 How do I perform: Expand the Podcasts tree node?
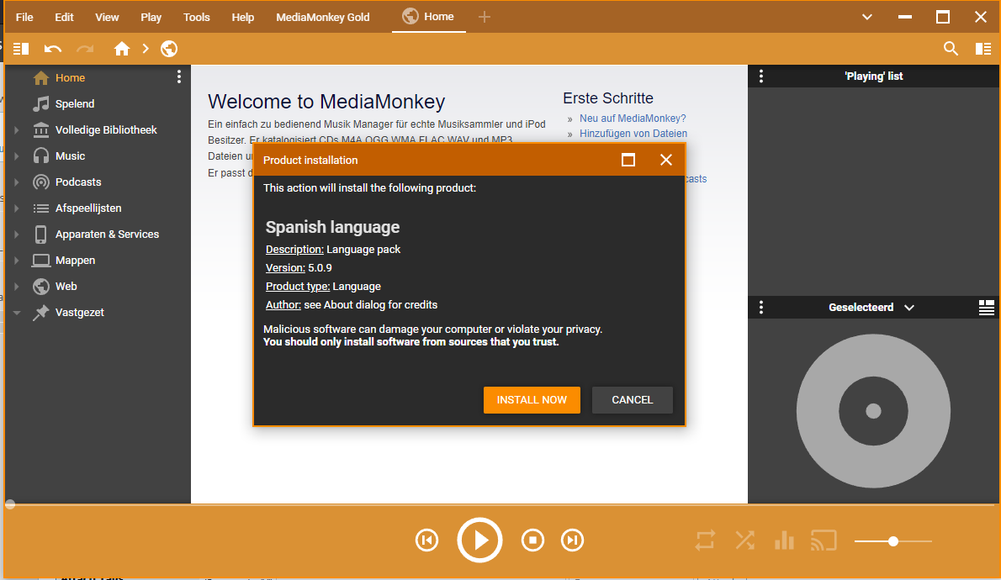(16, 182)
